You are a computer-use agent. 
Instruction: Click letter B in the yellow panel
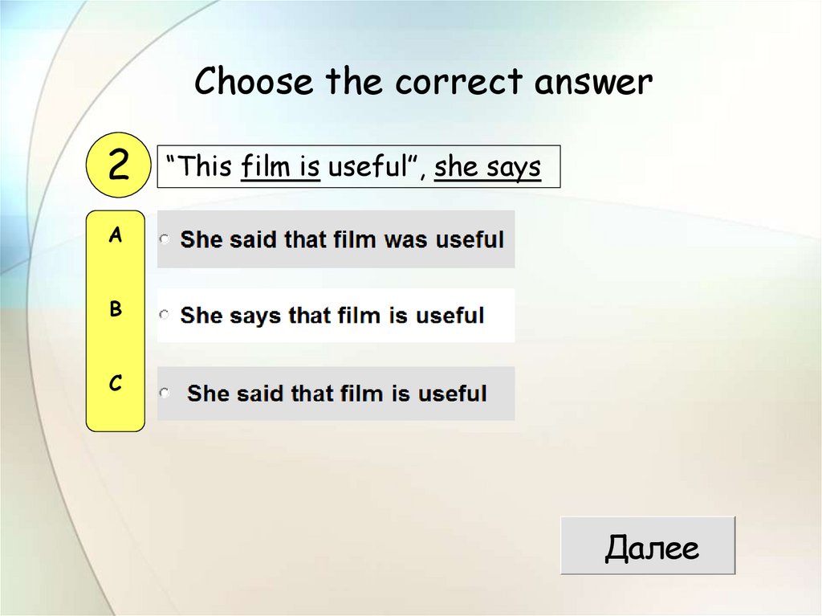pyautogui.click(x=116, y=310)
